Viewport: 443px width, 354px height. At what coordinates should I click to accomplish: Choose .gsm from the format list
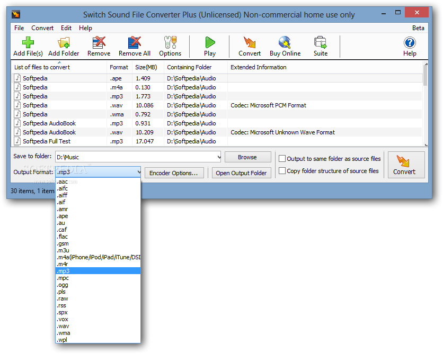coord(98,243)
